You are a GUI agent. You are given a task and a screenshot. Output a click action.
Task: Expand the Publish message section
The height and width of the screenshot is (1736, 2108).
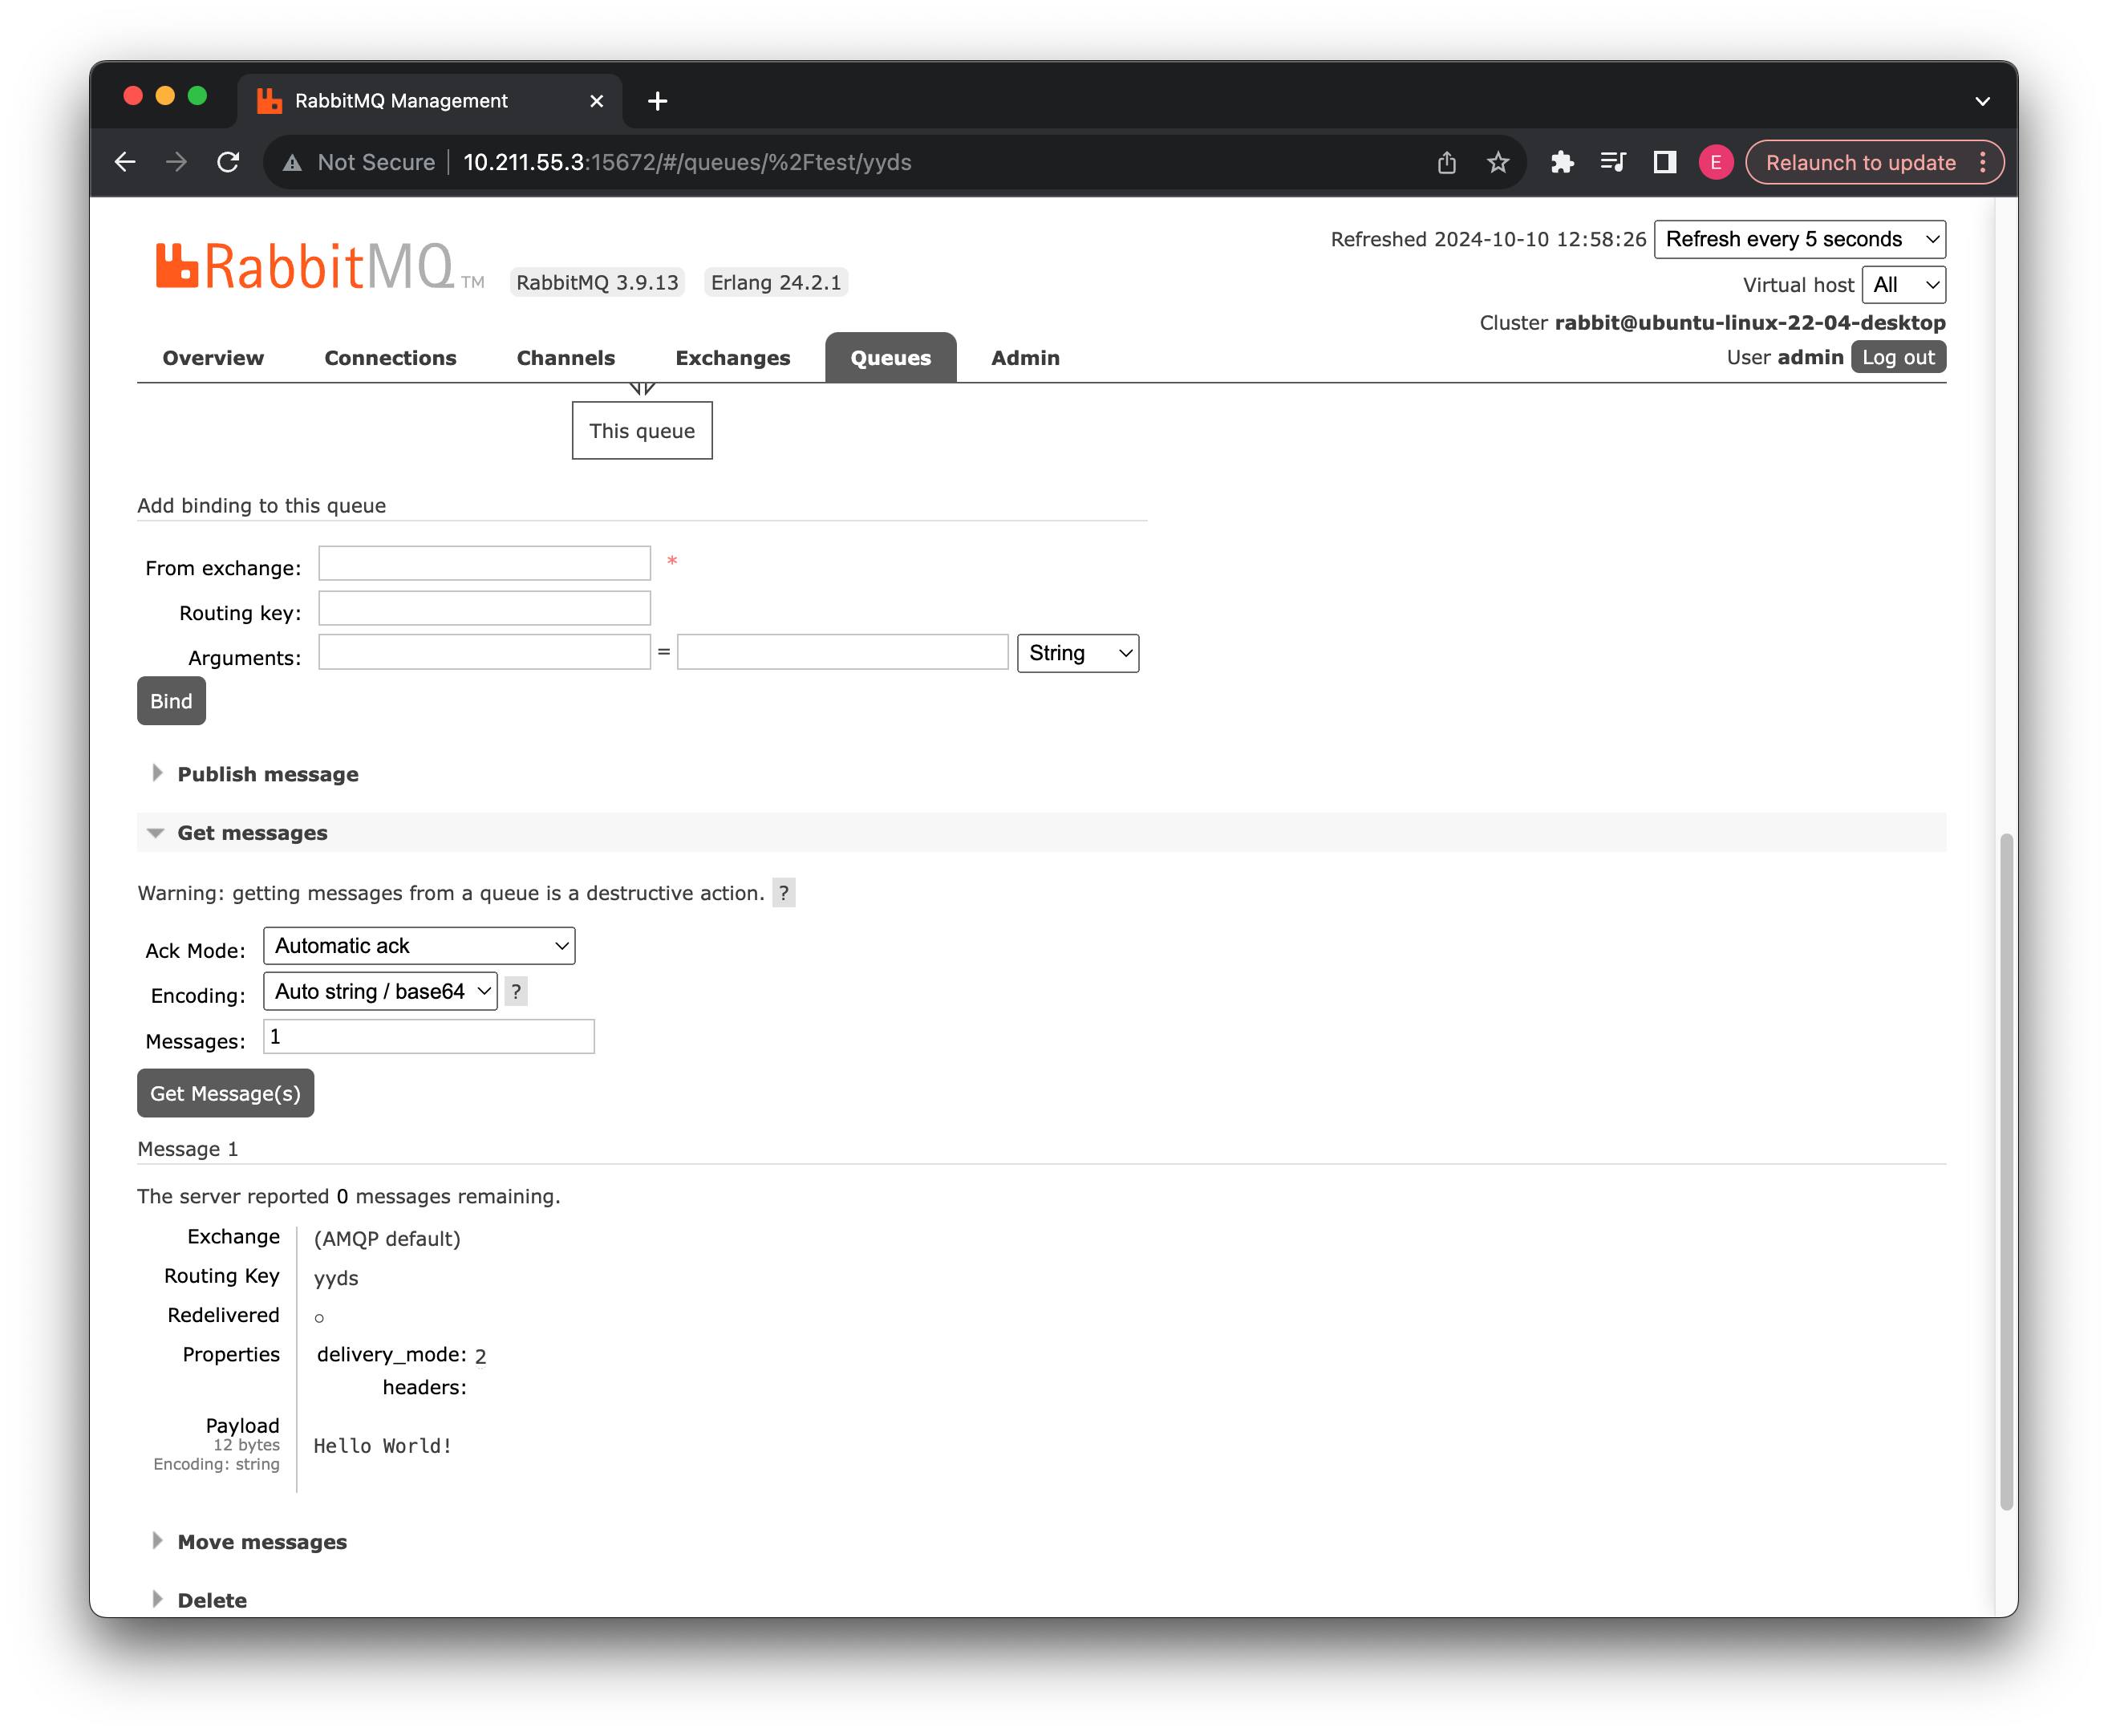pos(267,774)
